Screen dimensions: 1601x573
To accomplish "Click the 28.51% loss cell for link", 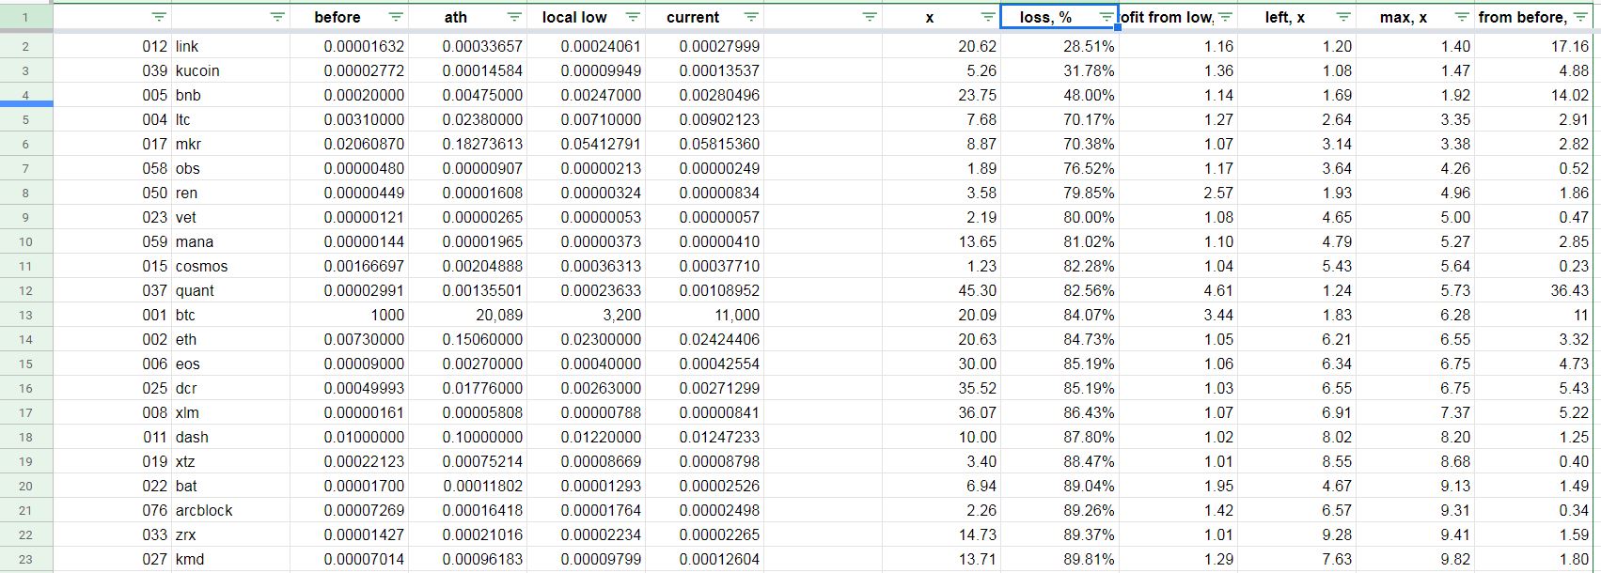I will [x=1059, y=46].
